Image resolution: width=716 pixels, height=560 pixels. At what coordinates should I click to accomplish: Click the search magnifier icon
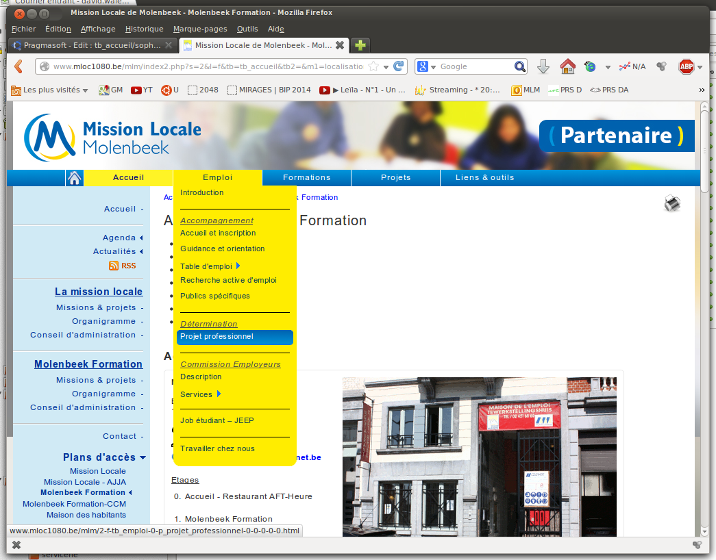tap(519, 66)
